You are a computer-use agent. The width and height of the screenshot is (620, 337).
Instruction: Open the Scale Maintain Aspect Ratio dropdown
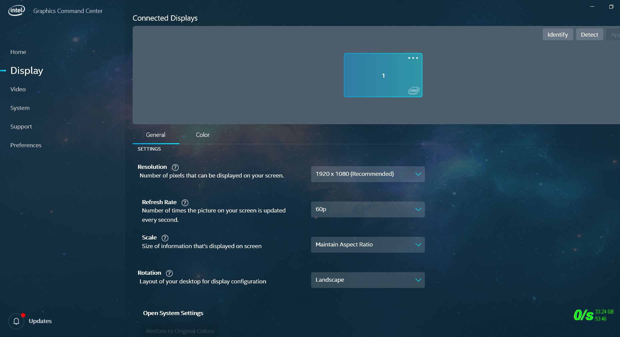click(368, 245)
